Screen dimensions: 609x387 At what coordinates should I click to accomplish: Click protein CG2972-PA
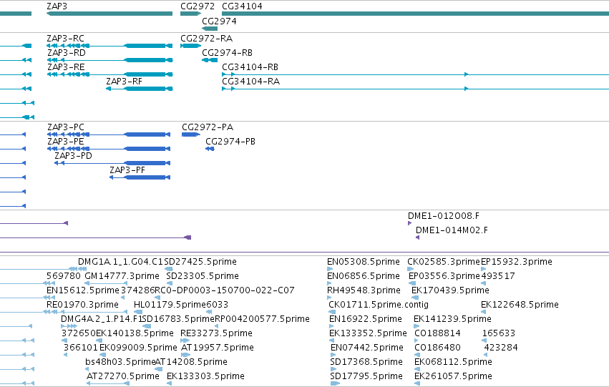coord(208,127)
